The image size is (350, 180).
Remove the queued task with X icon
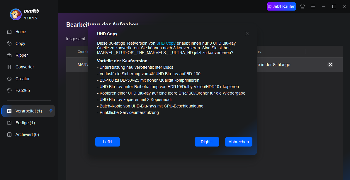(330, 65)
